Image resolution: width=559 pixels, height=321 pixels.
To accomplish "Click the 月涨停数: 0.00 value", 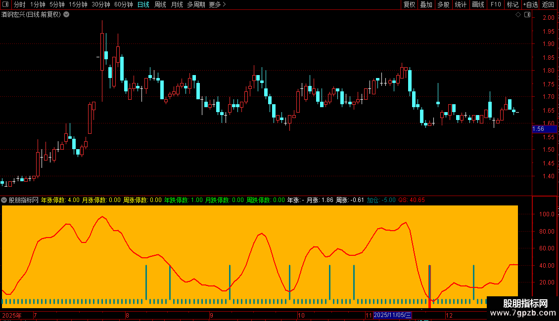I will pyautogui.click(x=101, y=200).
